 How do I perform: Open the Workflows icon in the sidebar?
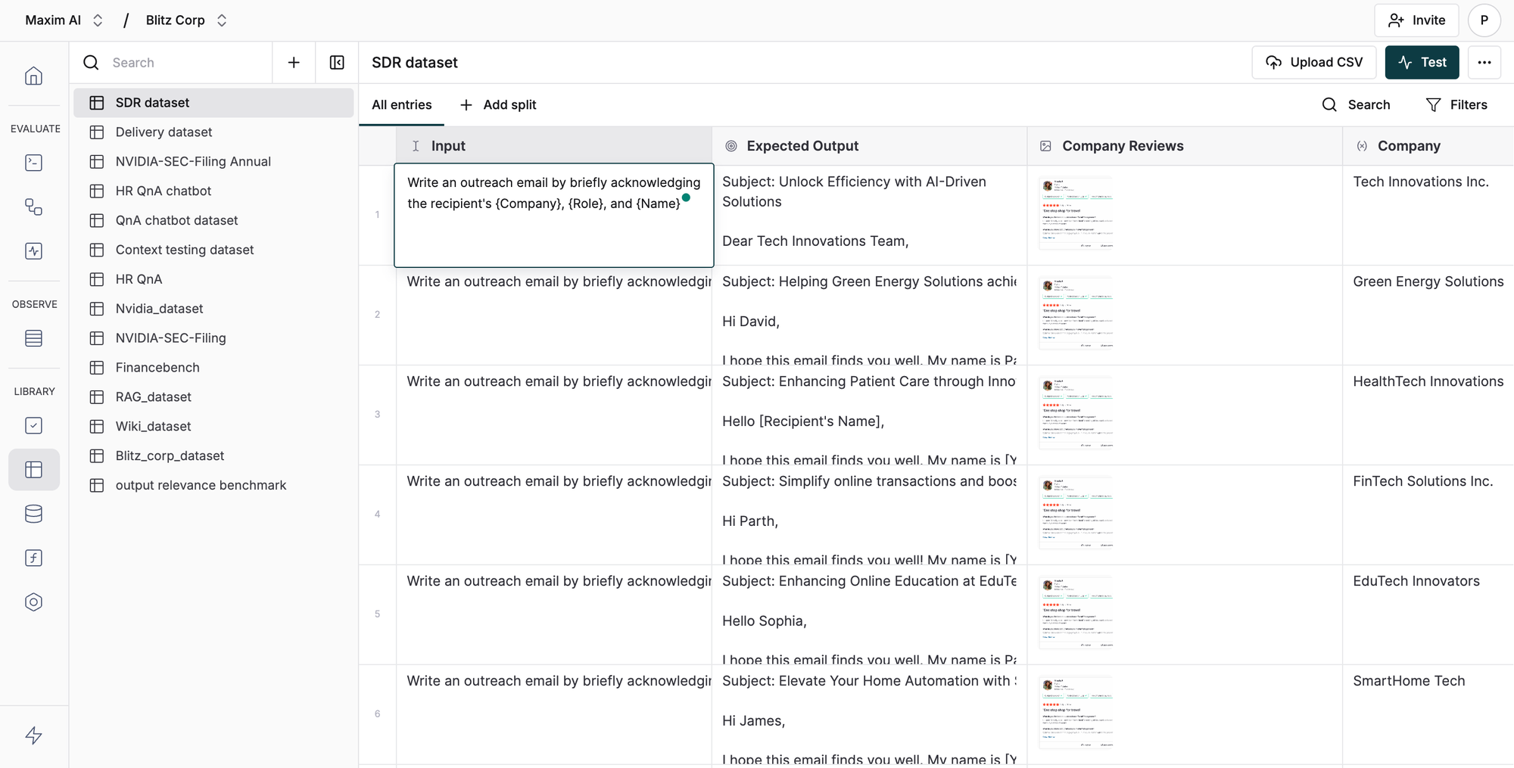(33, 207)
